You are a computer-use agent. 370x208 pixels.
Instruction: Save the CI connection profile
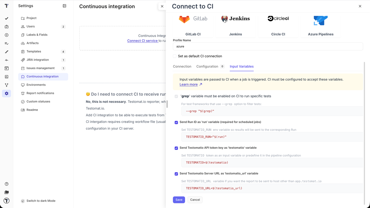[179, 200]
